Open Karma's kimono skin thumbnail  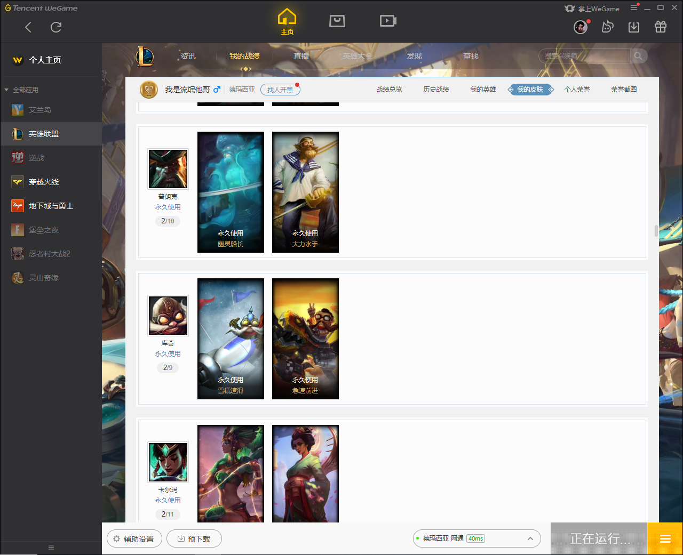pos(305,473)
